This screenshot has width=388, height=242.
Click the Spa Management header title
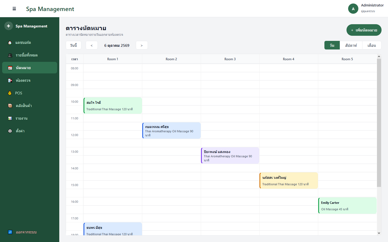click(x=50, y=9)
